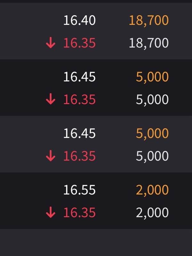Image resolution: width=192 pixels, height=256 pixels.
Task: Tap the white 5,000 on the lighter grey background
Action: coord(152,156)
